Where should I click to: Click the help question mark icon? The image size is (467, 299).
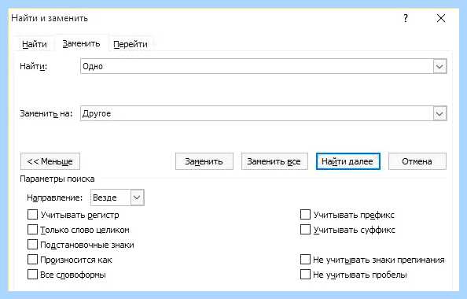tap(406, 18)
